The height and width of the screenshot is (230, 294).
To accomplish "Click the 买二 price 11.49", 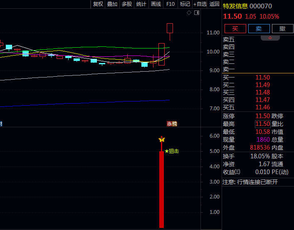I will coord(262,85).
